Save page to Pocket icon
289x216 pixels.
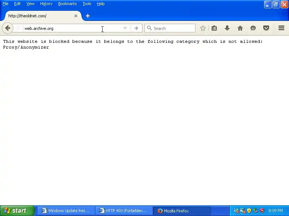(x=266, y=28)
